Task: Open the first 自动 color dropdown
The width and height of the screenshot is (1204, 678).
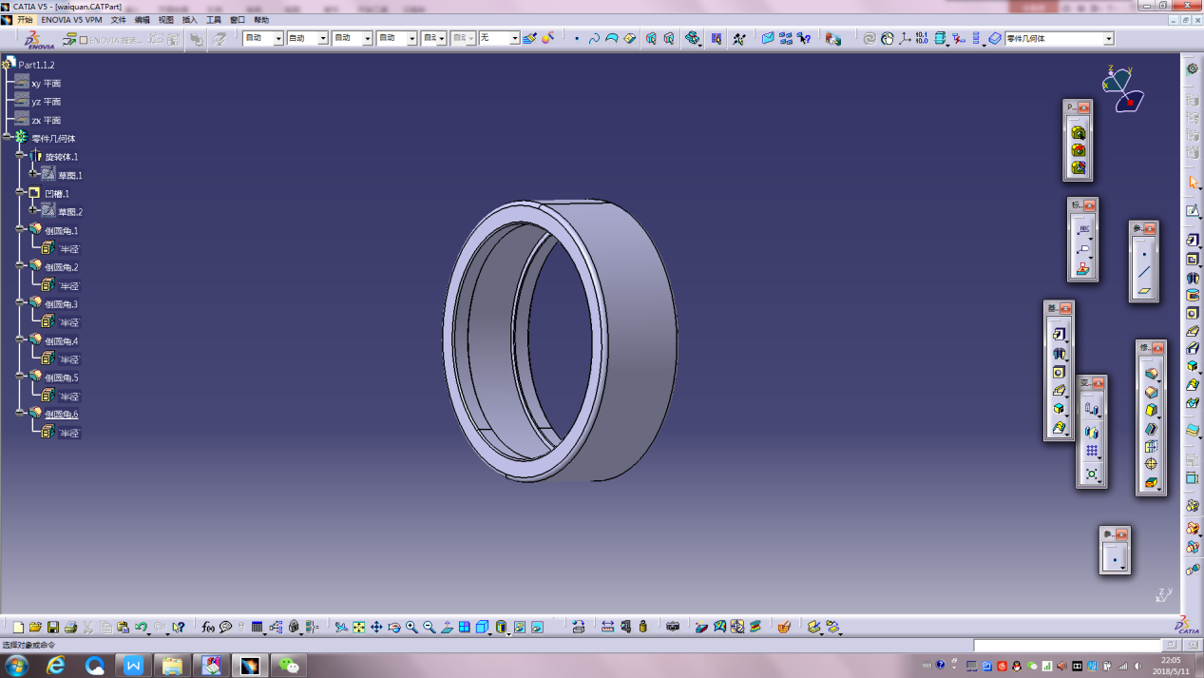Action: click(278, 39)
